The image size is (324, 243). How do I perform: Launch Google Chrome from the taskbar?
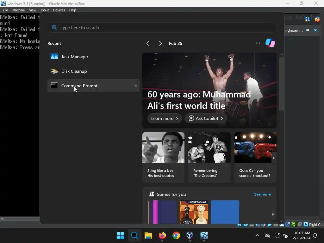coord(176,235)
